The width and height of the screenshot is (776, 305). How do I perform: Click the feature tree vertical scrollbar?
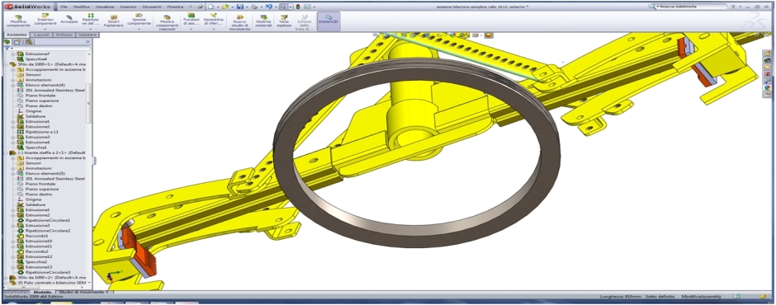tap(88, 103)
